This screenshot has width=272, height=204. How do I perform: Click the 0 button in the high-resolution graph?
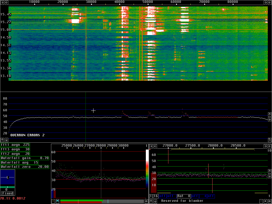point(146,201)
